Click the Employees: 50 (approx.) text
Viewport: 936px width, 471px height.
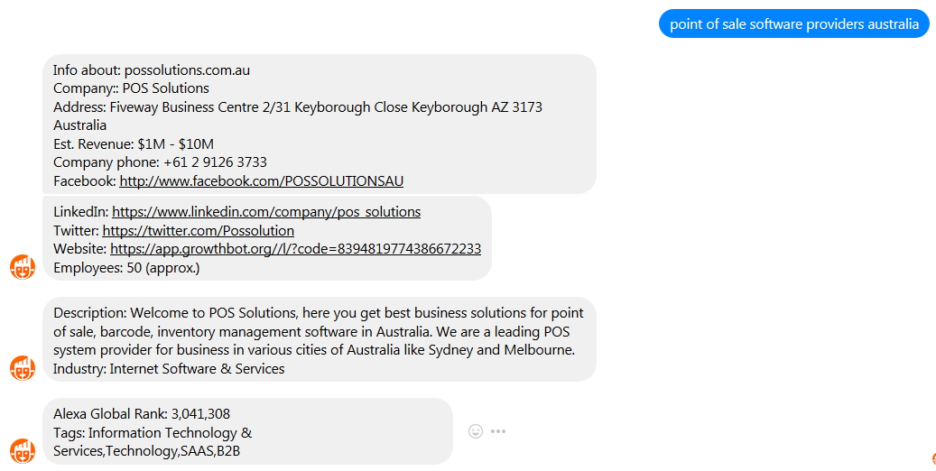tap(126, 267)
